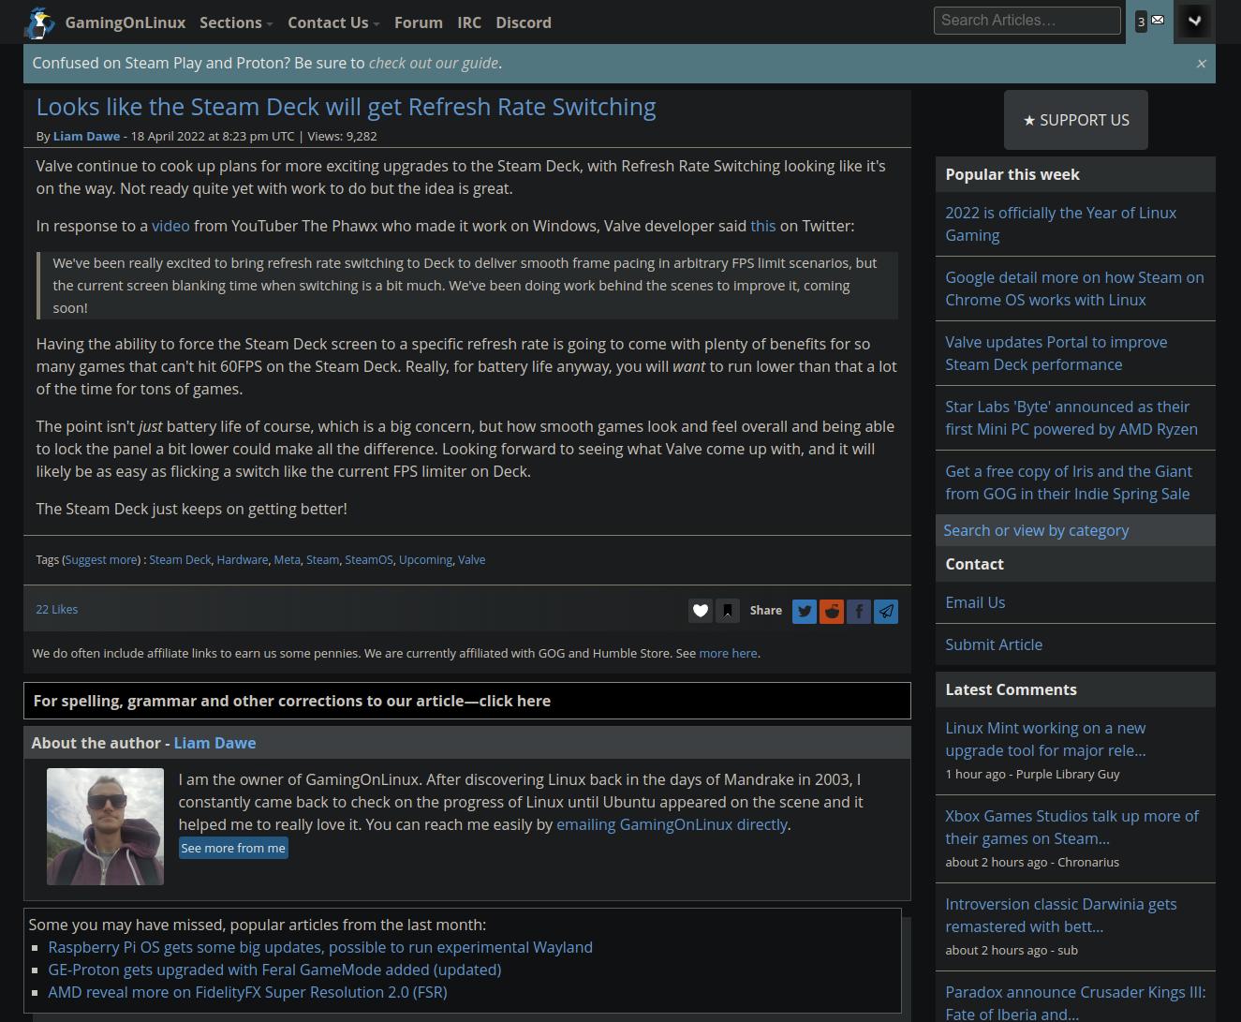The image size is (1241, 1022).
Task: Open Iris and the Giant GOG article
Action: click(1069, 482)
